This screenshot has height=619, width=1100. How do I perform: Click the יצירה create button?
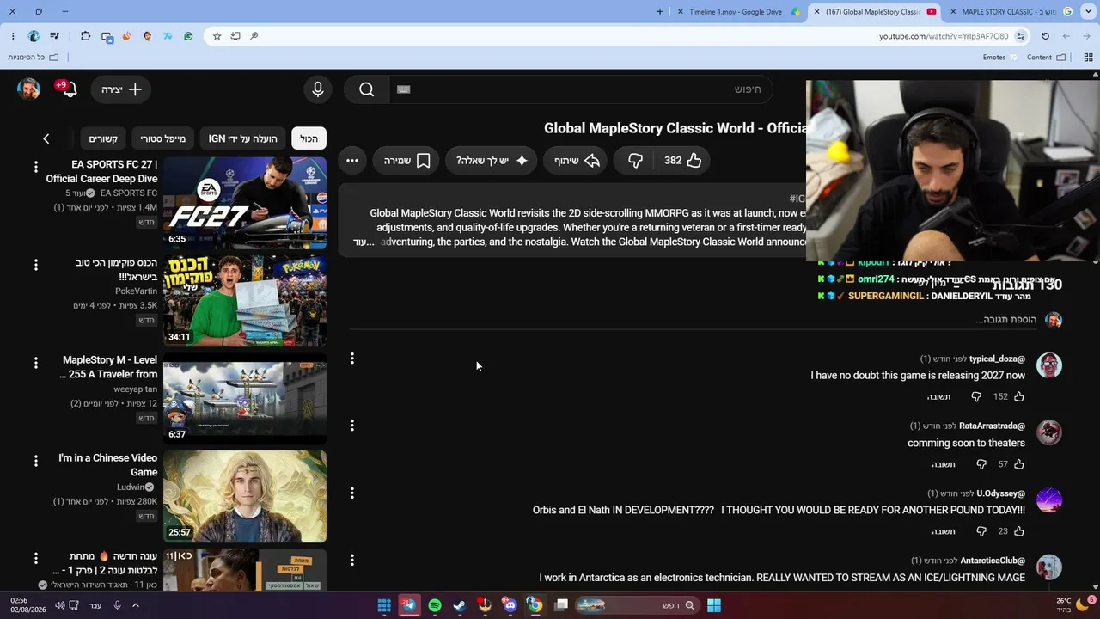point(121,89)
